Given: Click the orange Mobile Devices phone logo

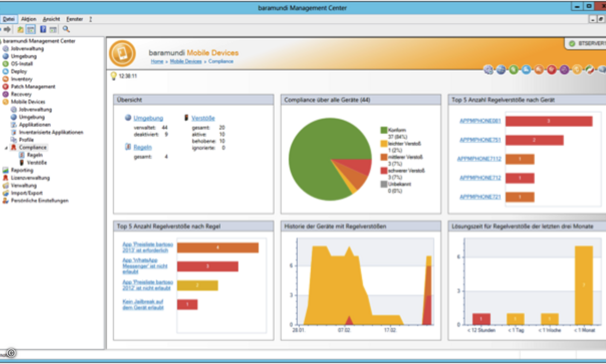Looking at the screenshot, I should pyautogui.click(x=122, y=54).
